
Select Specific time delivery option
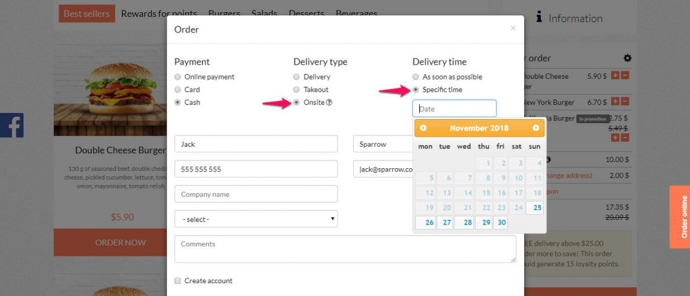pos(415,89)
